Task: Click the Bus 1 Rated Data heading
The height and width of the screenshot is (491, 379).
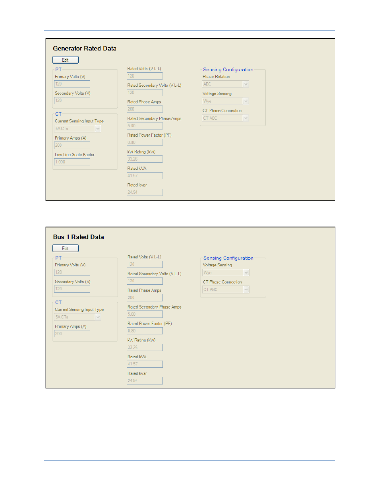Action: pos(79,237)
